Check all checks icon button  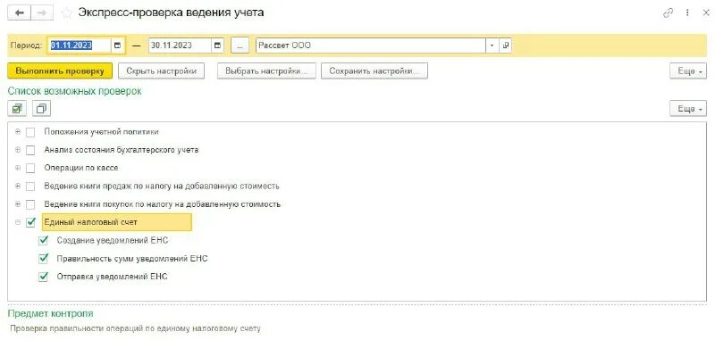click(17, 109)
